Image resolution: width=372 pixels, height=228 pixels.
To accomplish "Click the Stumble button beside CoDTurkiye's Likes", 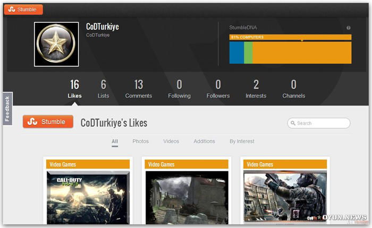I will [x=48, y=121].
